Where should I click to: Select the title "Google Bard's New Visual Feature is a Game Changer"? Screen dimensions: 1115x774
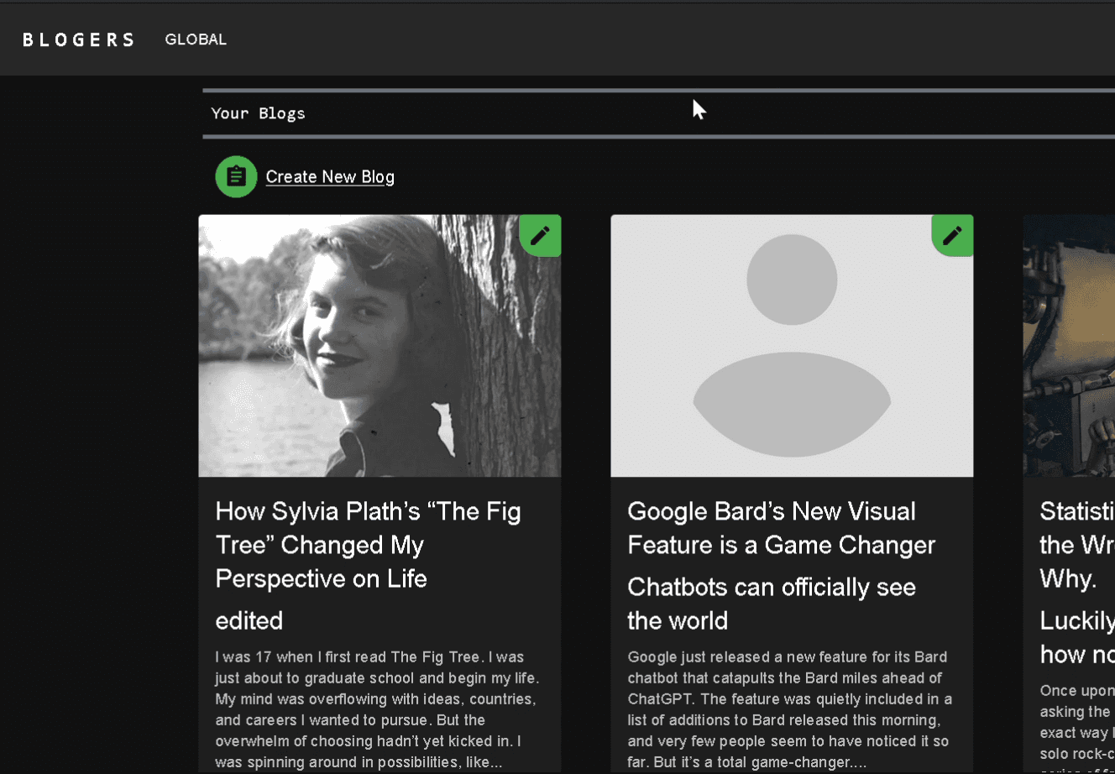click(781, 528)
